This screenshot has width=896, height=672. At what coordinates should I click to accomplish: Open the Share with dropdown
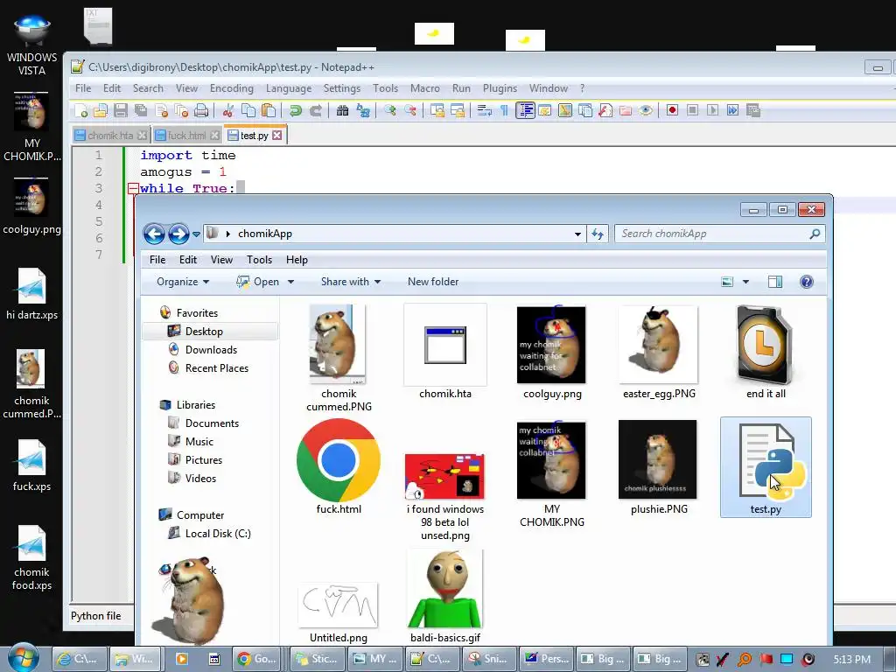pyautogui.click(x=351, y=282)
